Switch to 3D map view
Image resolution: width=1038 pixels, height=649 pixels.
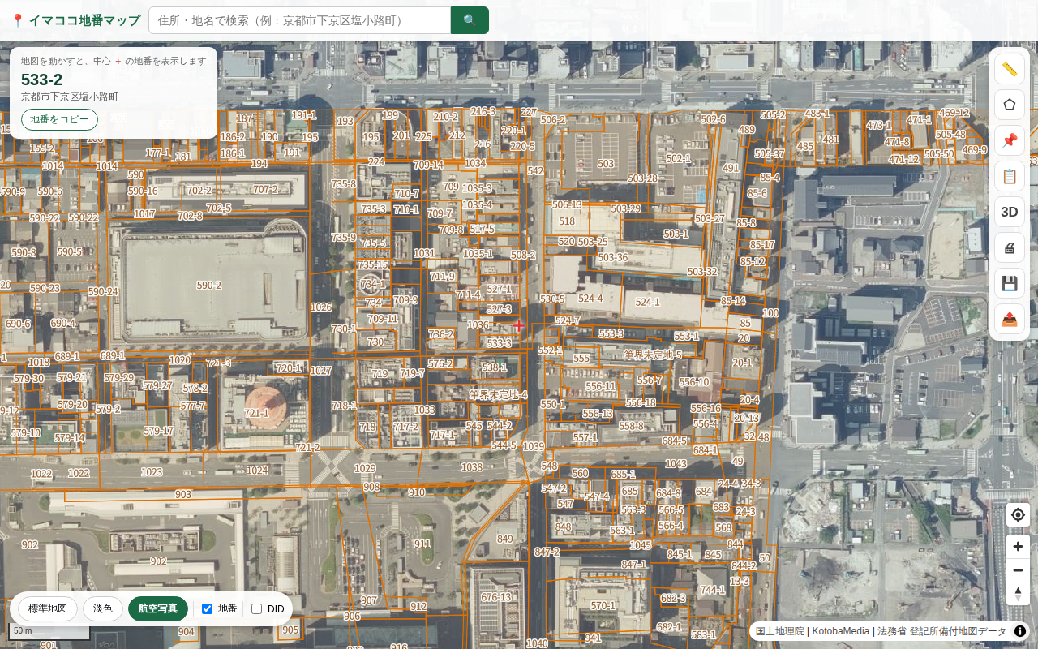[1010, 212]
